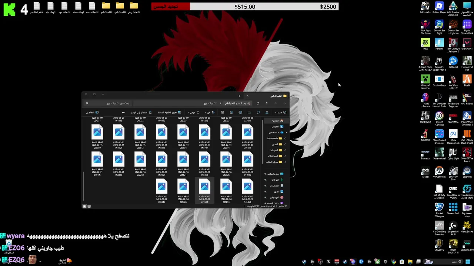Image resolution: width=474 pixels, height=266 pixels.
Task: Click the VALORANT desktop icon
Action: 467,44
